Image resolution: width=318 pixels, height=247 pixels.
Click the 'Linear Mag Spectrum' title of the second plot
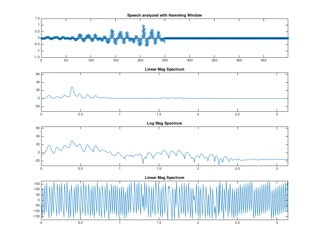[164, 69]
